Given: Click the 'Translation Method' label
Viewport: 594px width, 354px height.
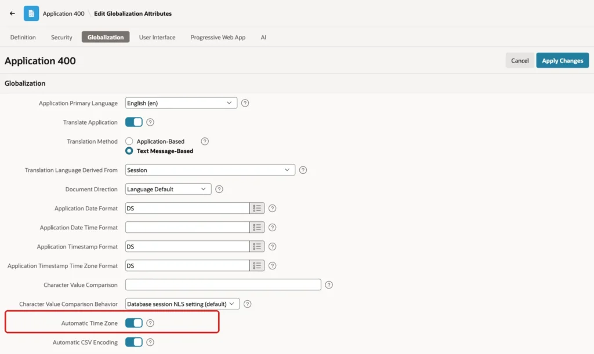Looking at the screenshot, I should (x=92, y=141).
